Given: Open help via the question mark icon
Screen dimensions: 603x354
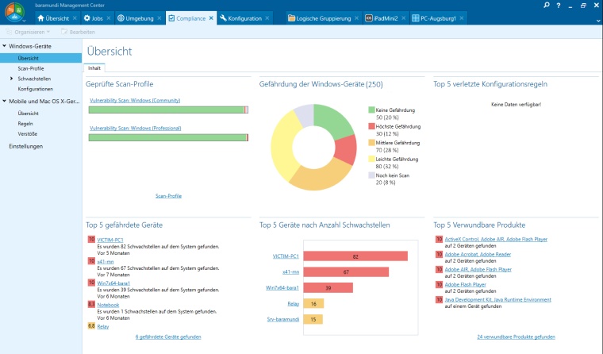Looking at the screenshot, I should click(x=559, y=5).
